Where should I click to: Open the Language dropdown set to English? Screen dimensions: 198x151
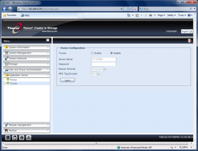coord(191,31)
